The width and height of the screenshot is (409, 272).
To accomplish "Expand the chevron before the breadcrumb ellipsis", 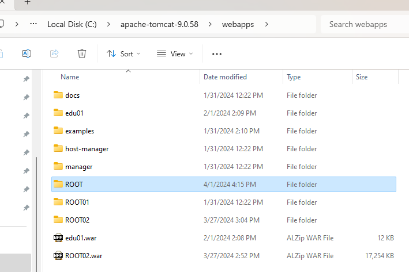I will [x=17, y=24].
